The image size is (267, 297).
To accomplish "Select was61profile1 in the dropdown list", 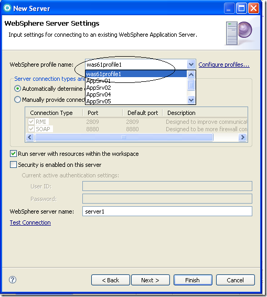I will (x=136, y=74).
